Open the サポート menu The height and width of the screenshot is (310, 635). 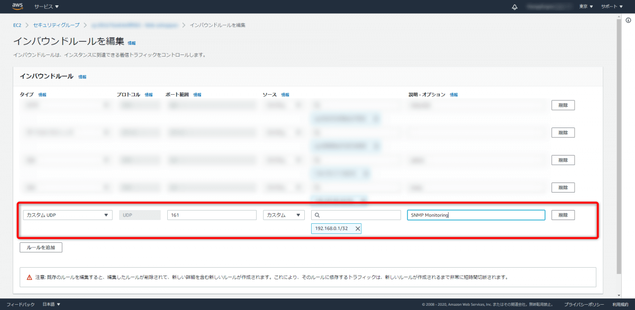click(x=612, y=7)
